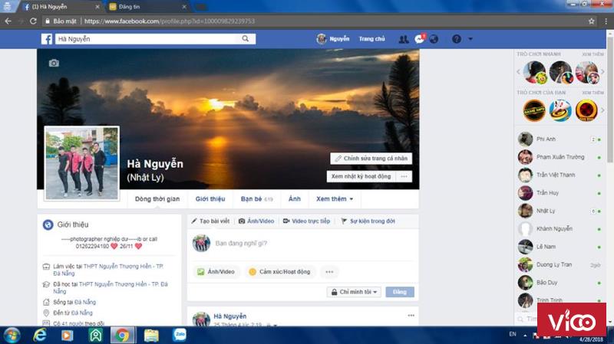Open Zalo from the taskbar
The height and width of the screenshot is (344, 614).
pyautogui.click(x=180, y=335)
